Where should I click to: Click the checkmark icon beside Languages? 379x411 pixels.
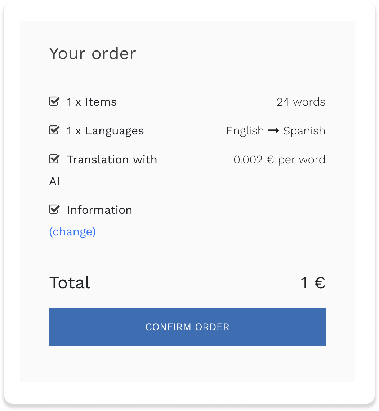(54, 130)
